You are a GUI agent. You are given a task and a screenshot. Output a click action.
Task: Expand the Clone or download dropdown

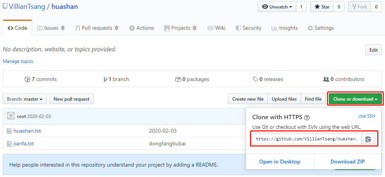[x=355, y=99]
